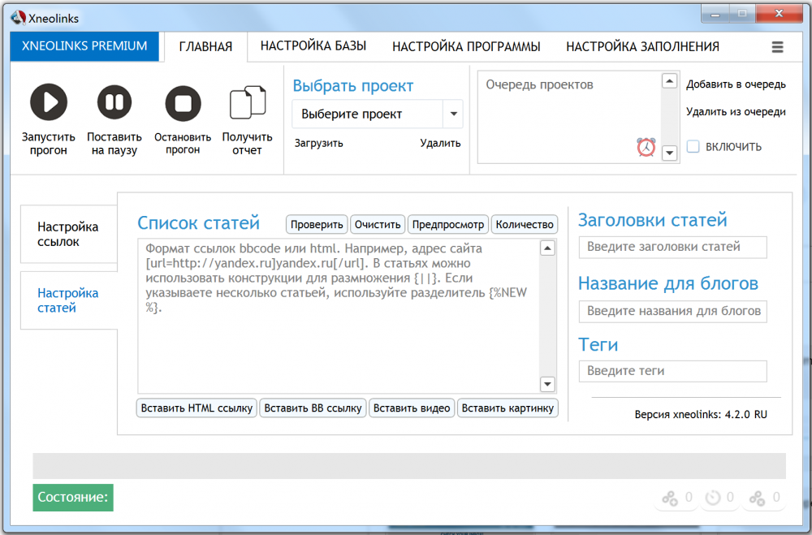
Task: Open the Настройка ссылок side tab
Action: coord(69,234)
